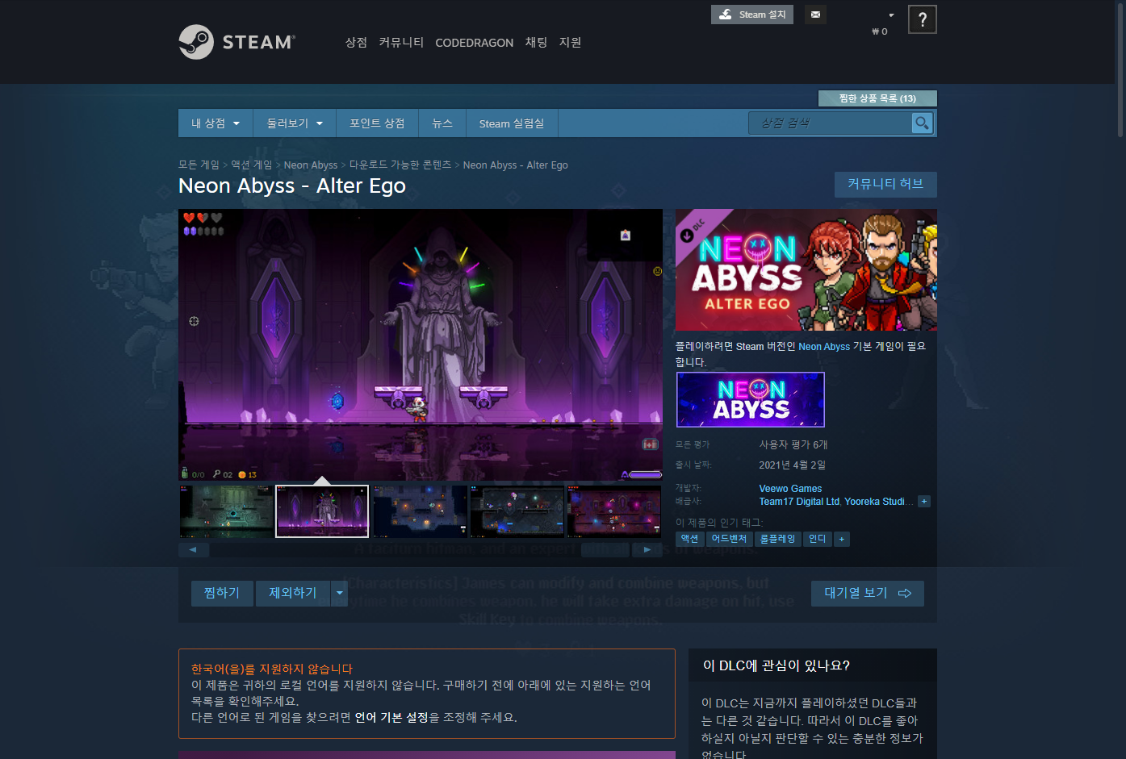Click 모든 게임 breadcrumb link
The height and width of the screenshot is (759, 1126).
(x=199, y=165)
